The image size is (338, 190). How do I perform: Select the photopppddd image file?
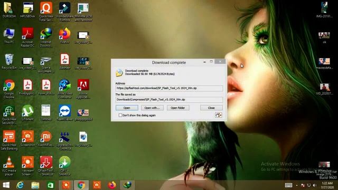coord(83,112)
